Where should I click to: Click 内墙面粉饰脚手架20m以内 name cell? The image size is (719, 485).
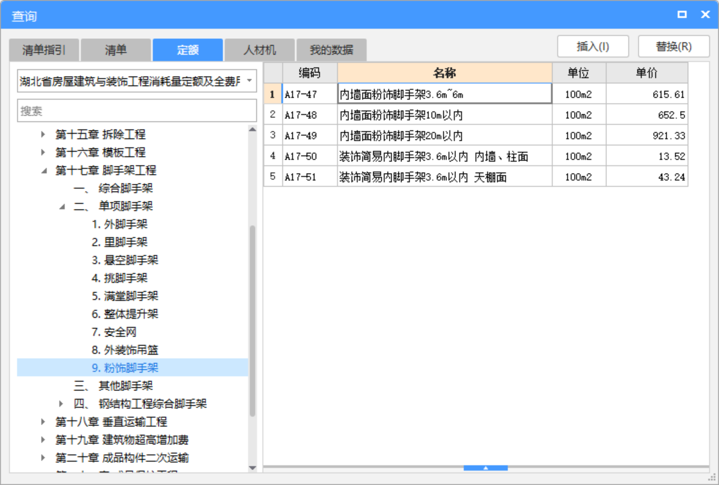coord(445,135)
